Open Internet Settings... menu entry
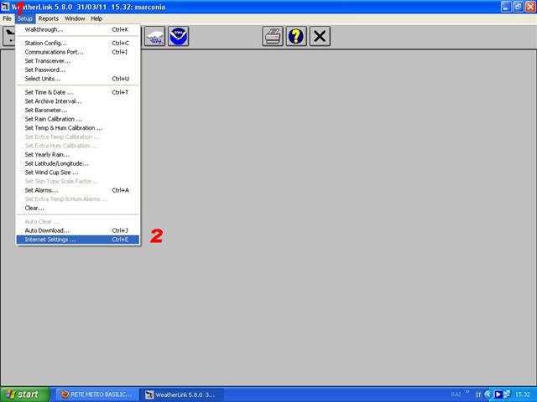537x402 pixels. pyautogui.click(x=78, y=240)
